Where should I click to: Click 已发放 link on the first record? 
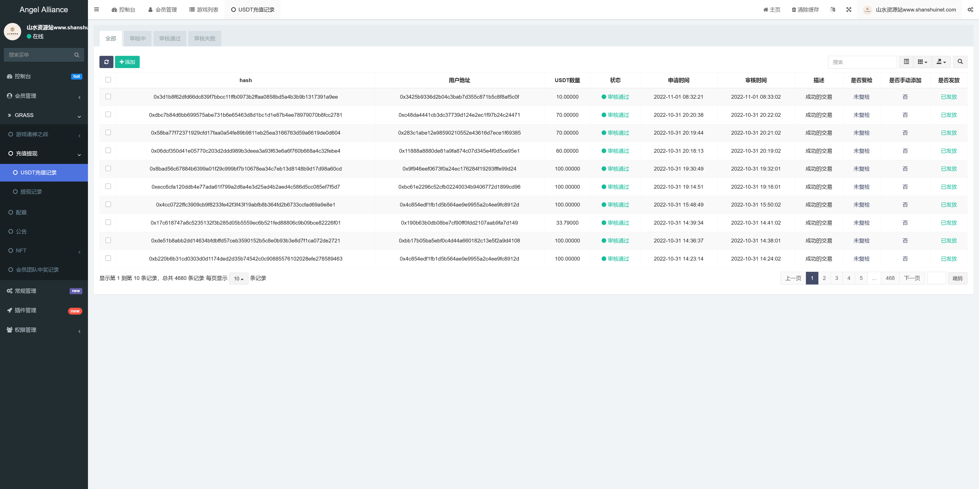pos(949,97)
